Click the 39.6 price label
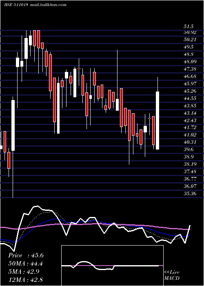The height and width of the screenshot is (286, 204). 188,150
